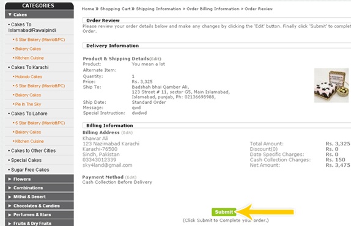The height and width of the screenshot is (226, 351).
Task: Go to Home breadcrumb link
Action: point(88,9)
